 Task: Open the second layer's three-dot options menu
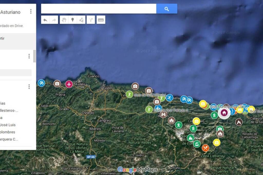[29, 87]
